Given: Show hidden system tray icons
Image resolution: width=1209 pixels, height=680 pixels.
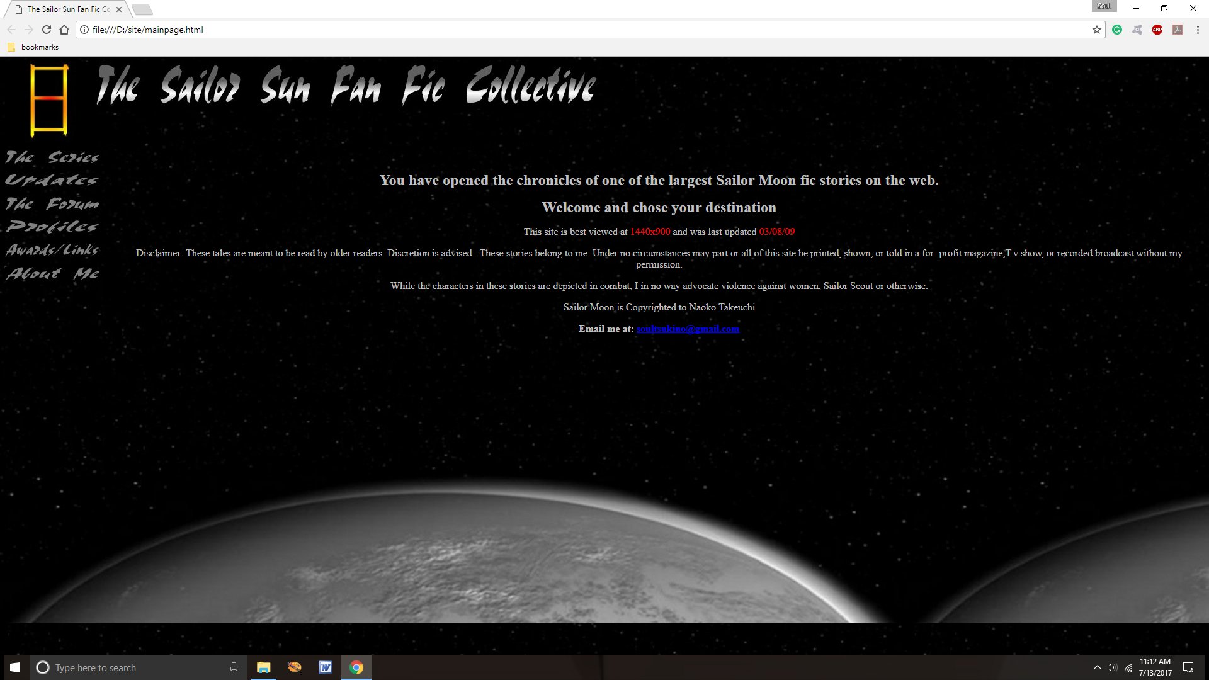Looking at the screenshot, I should pyautogui.click(x=1097, y=667).
